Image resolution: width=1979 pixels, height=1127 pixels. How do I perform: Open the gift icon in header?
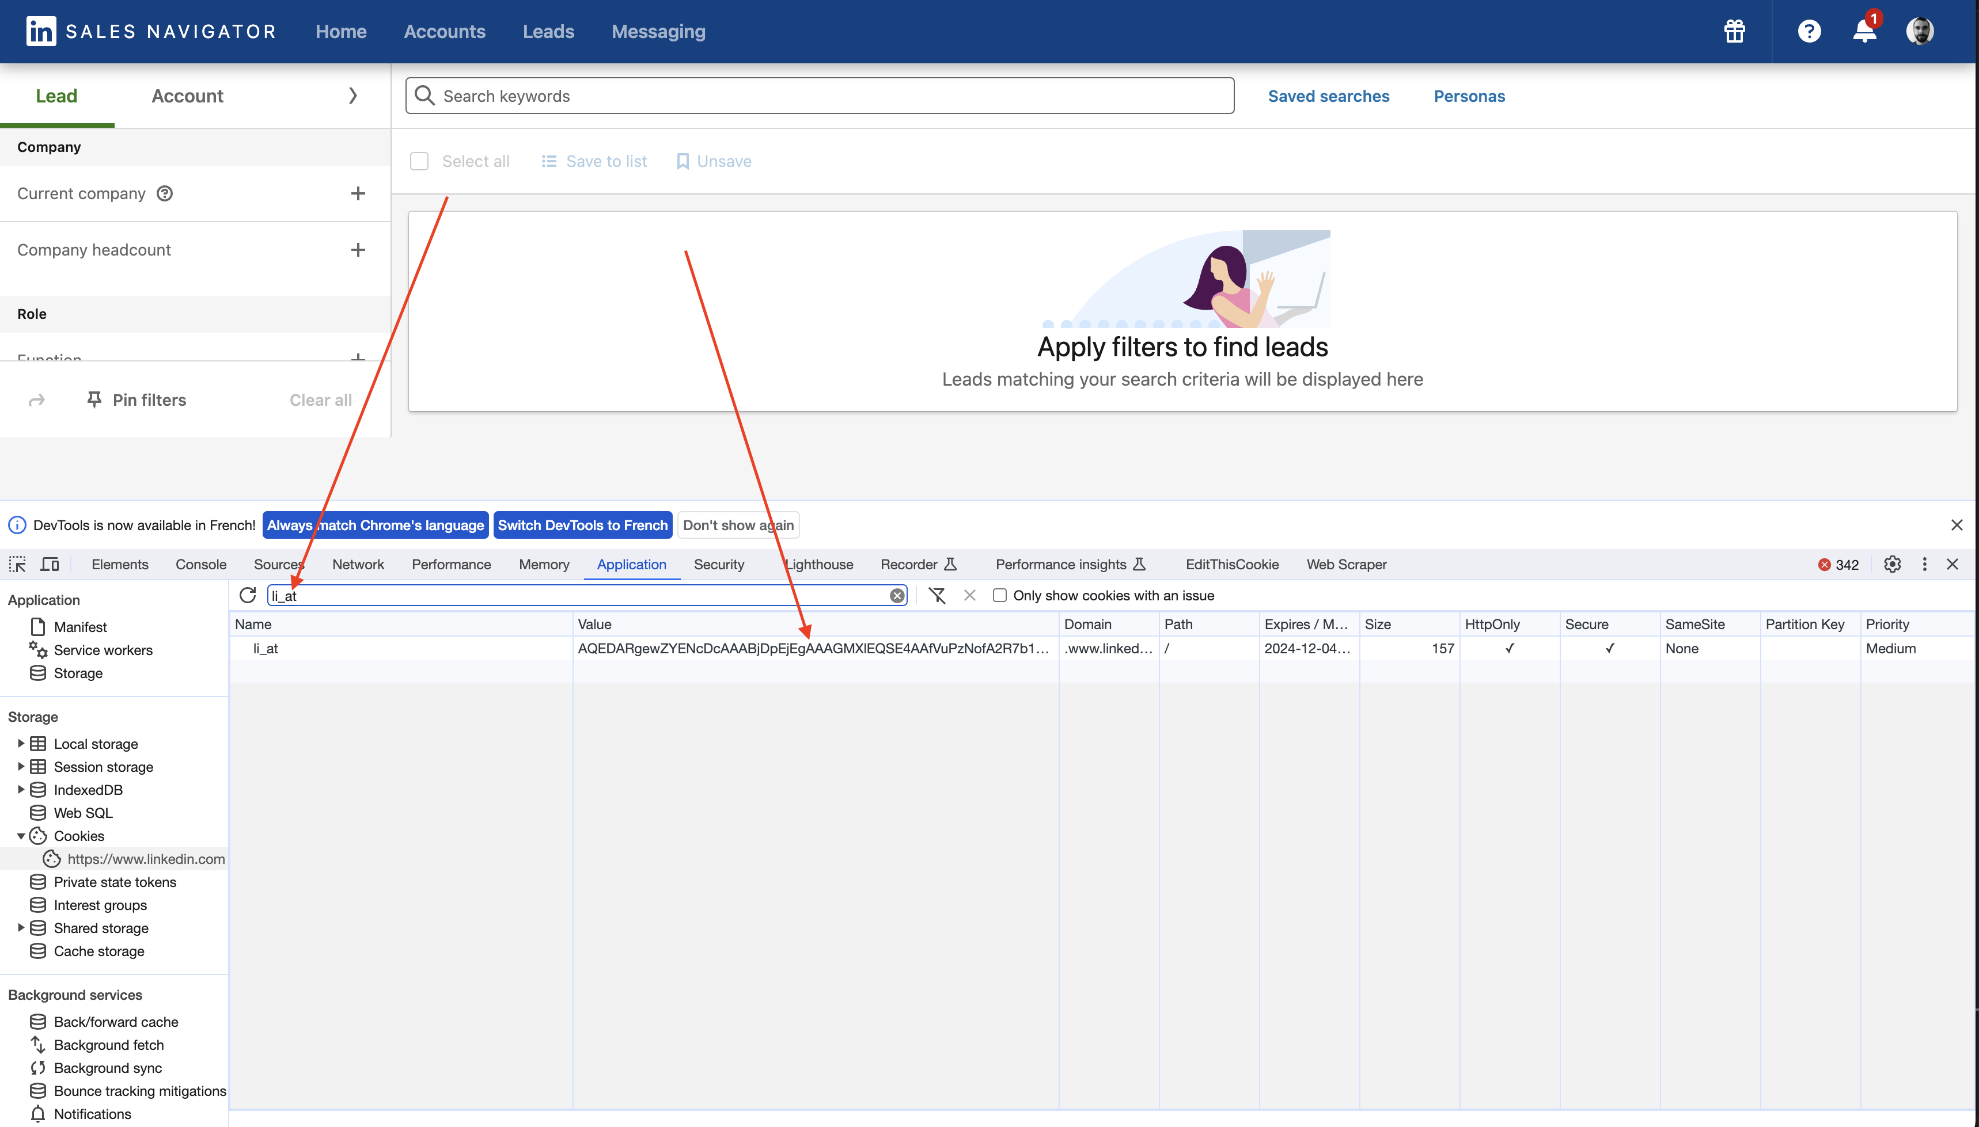[1734, 32]
